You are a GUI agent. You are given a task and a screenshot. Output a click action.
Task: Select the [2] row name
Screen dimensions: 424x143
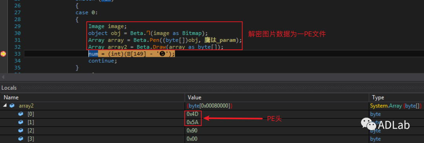click(31, 130)
